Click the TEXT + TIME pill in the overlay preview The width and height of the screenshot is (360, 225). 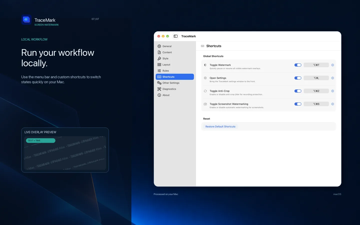(x=40, y=140)
